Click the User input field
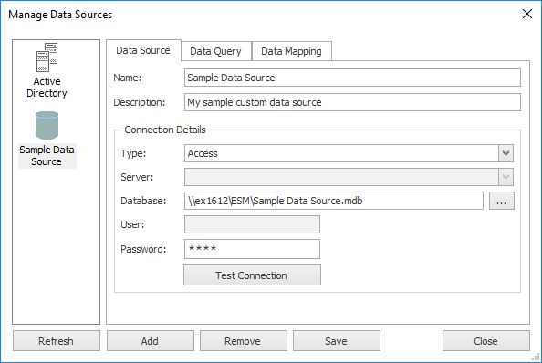The image size is (542, 363). click(x=252, y=224)
